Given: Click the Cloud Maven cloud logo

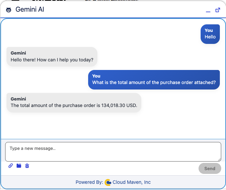Looking at the screenshot, I should pyautogui.click(x=108, y=182).
